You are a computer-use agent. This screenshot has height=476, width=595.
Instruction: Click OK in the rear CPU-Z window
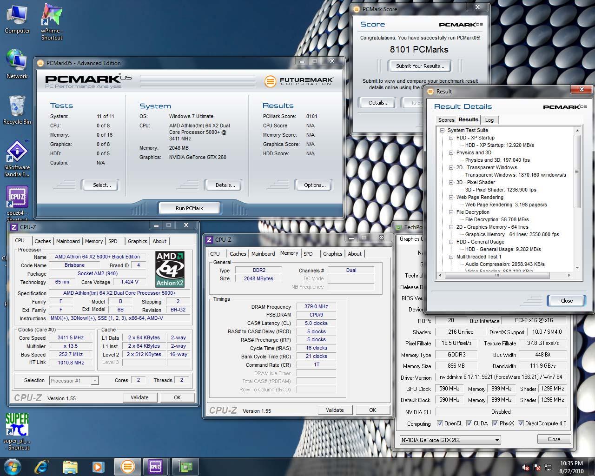177,397
